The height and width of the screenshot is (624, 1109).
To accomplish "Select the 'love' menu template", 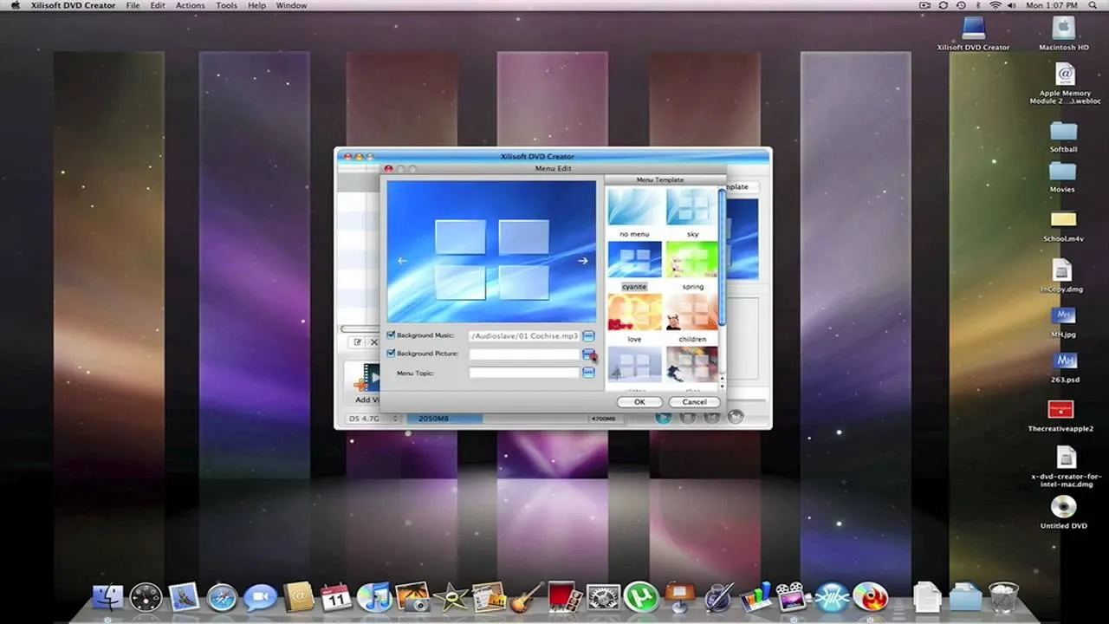I will click(634, 312).
